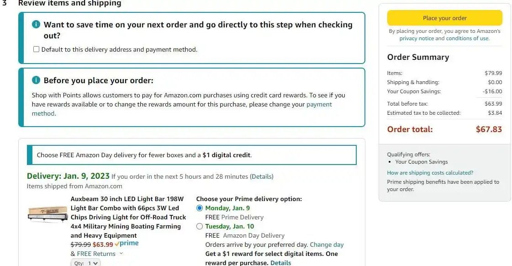Select Monday, Jan. 9 delivery option
512x266 pixels.
coord(200,208)
